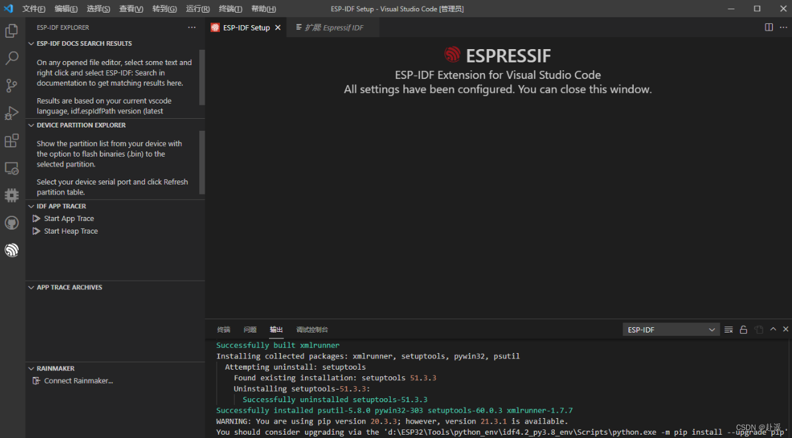Screen dimensions: 792x438
Task: Open the 帮助(H) menu
Action: coord(264,9)
